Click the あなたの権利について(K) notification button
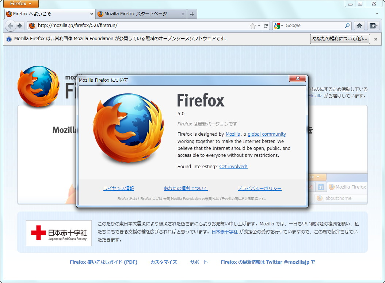385x283 pixels. (x=339, y=39)
